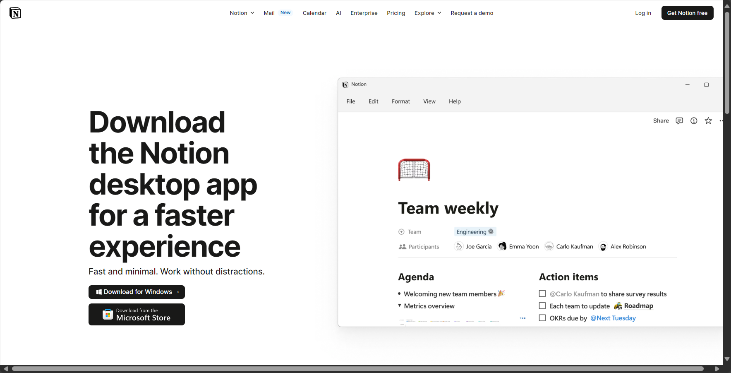Open the Calendar page link

[314, 13]
